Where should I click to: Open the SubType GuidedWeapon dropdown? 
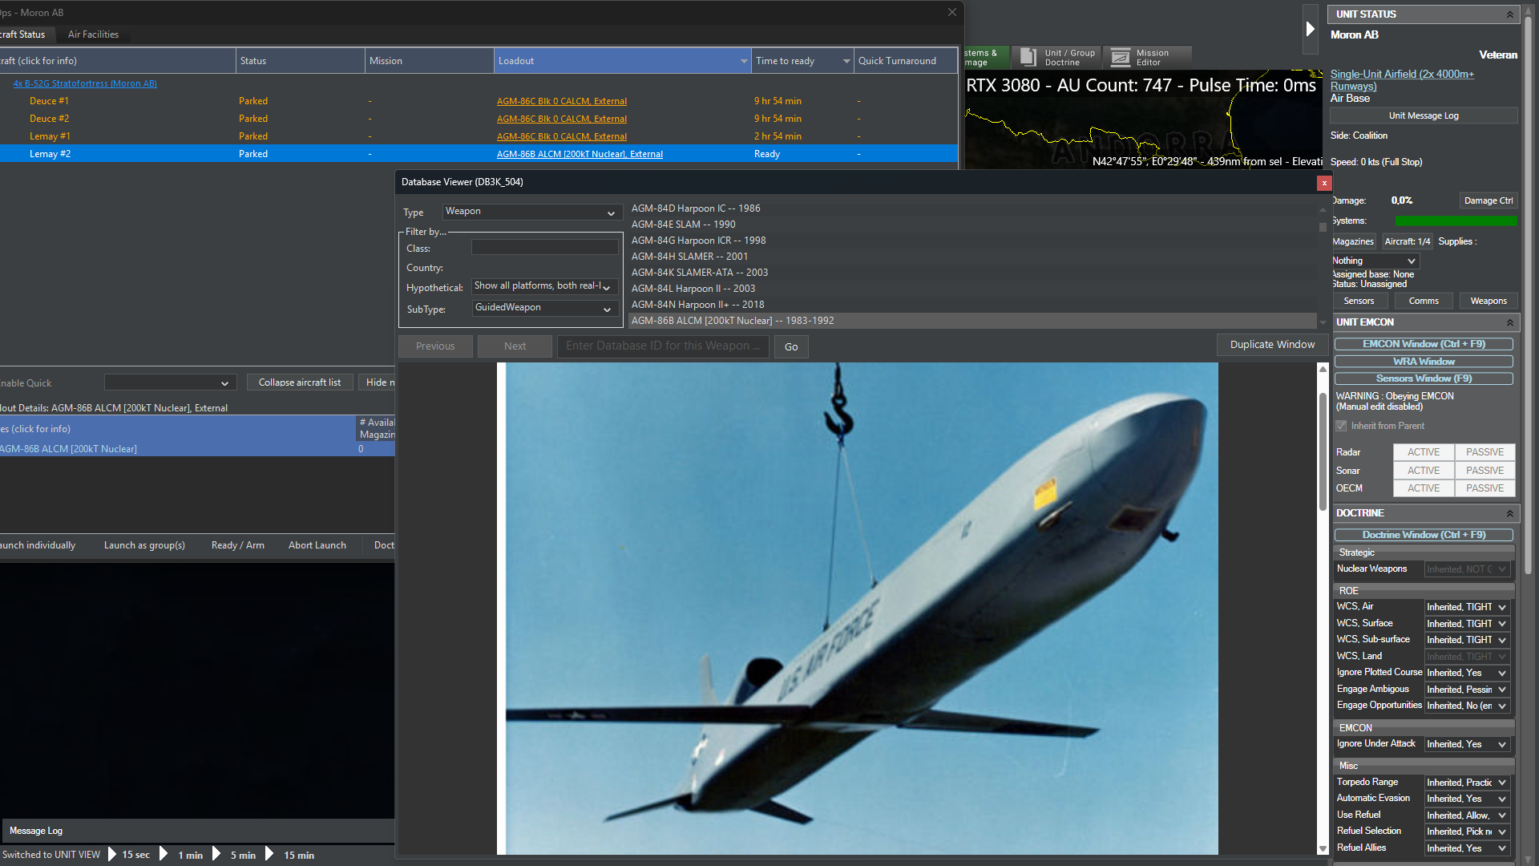[x=543, y=308]
